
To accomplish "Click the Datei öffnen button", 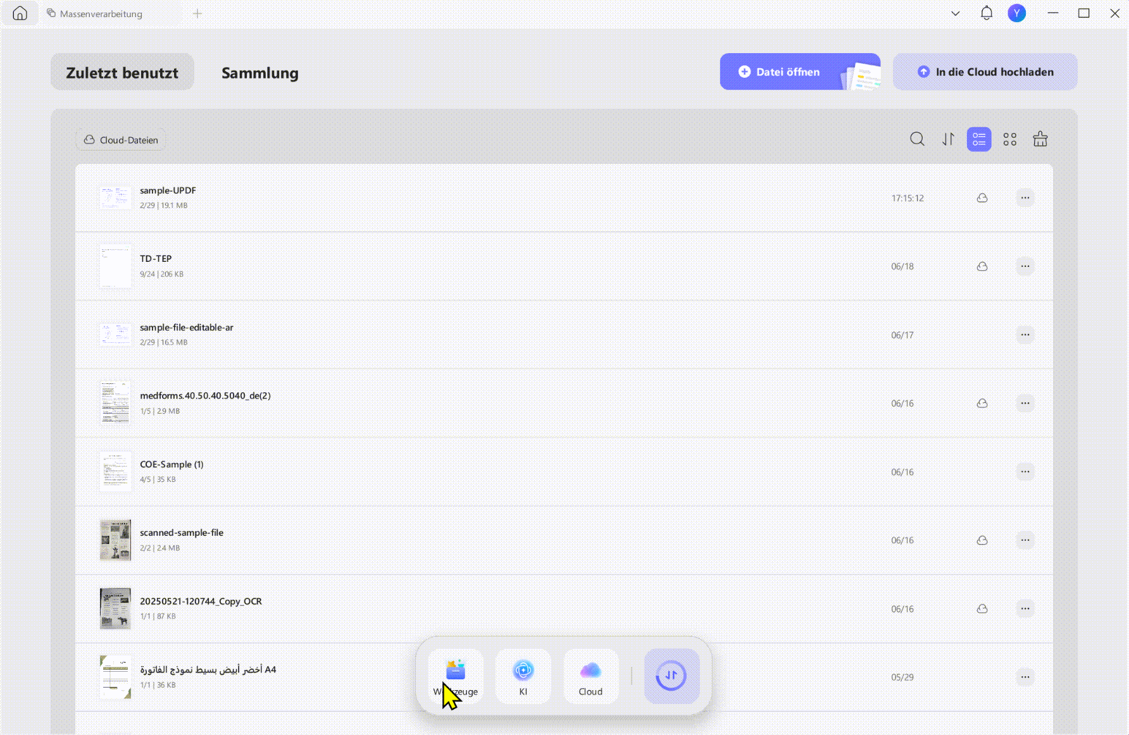I will [800, 71].
